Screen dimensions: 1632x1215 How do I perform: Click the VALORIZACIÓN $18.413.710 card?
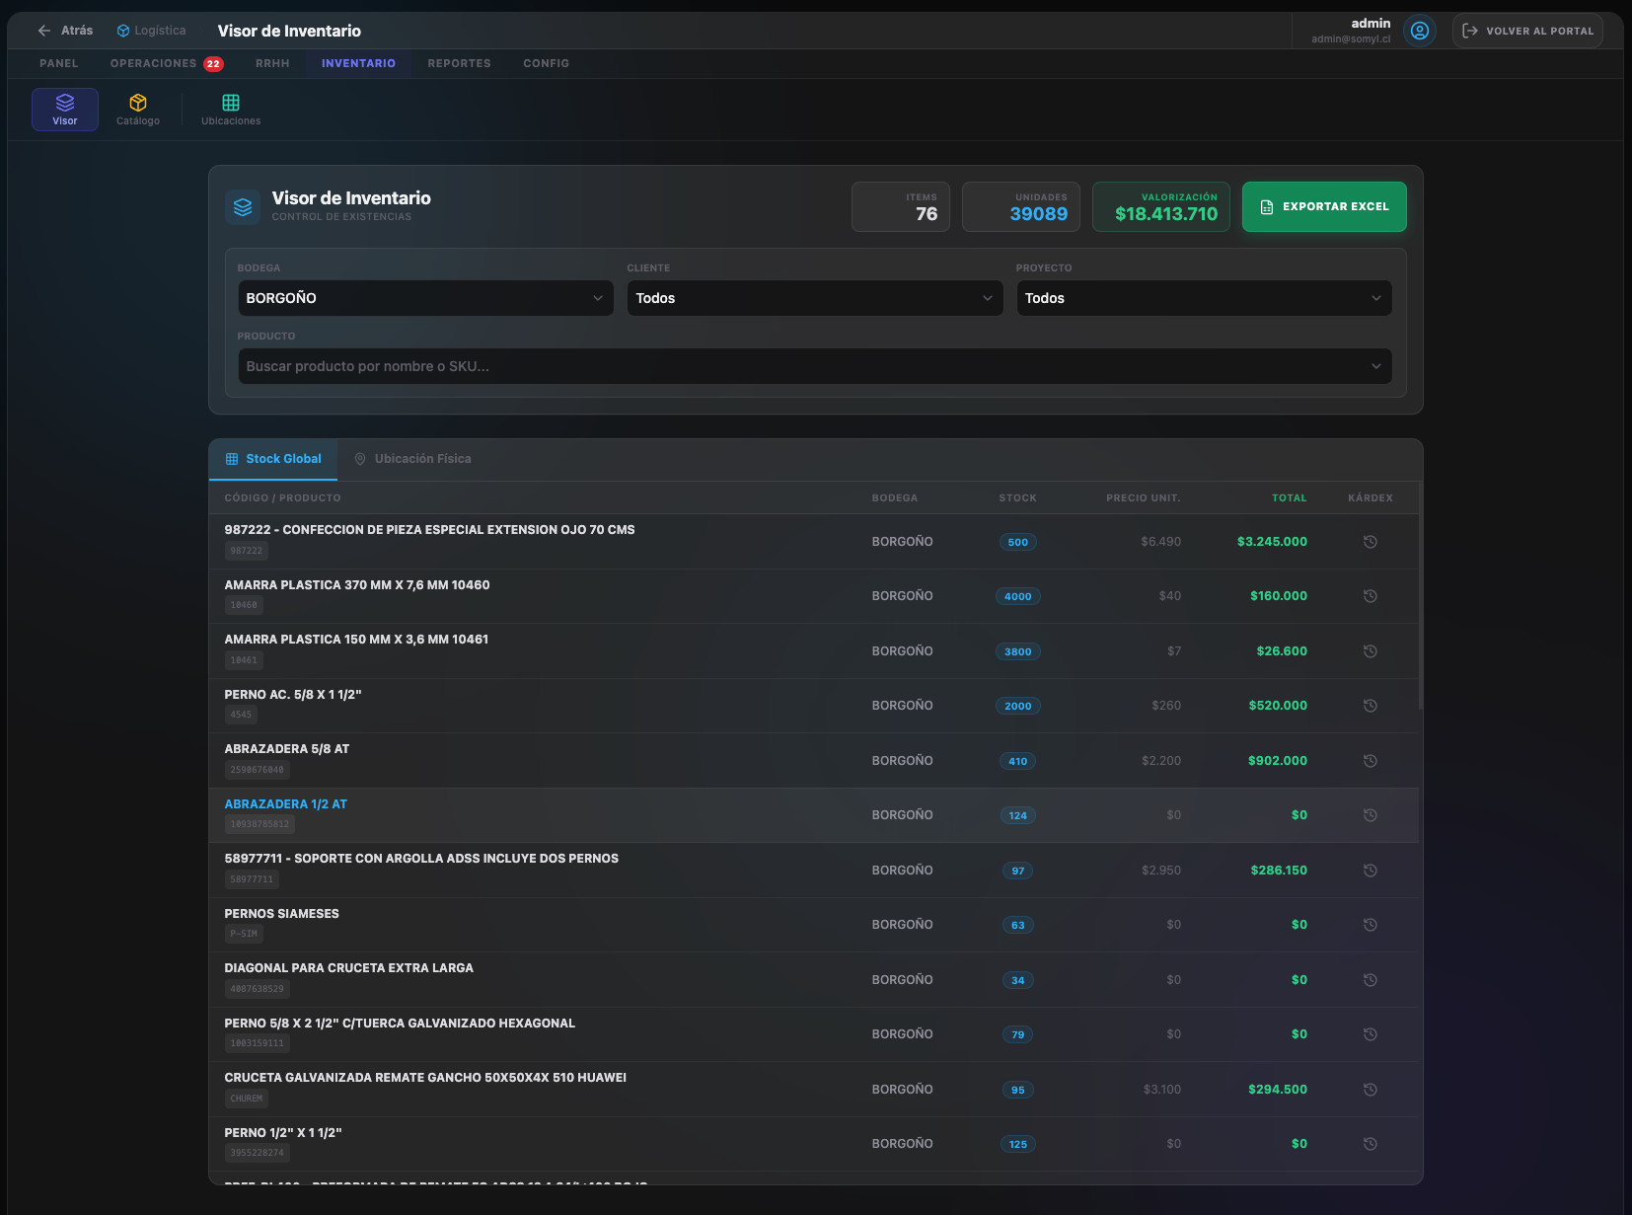click(x=1161, y=207)
